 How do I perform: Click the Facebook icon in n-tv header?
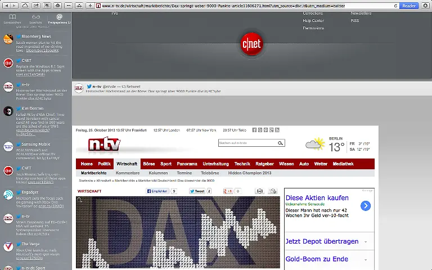click(x=254, y=130)
